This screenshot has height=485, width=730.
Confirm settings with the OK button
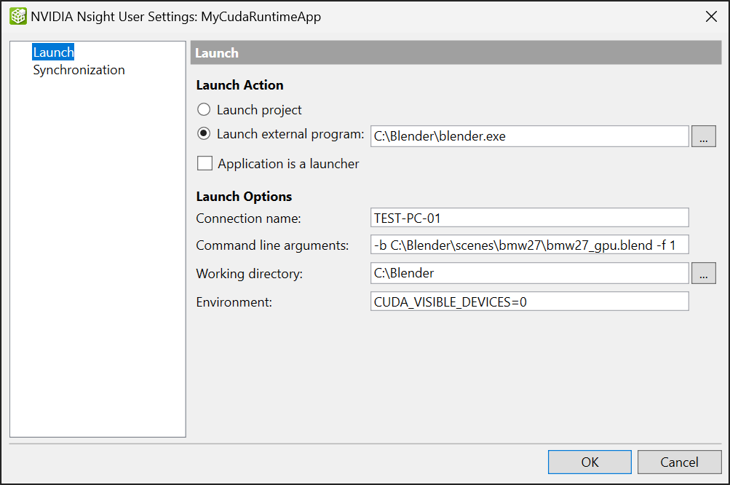click(x=590, y=462)
